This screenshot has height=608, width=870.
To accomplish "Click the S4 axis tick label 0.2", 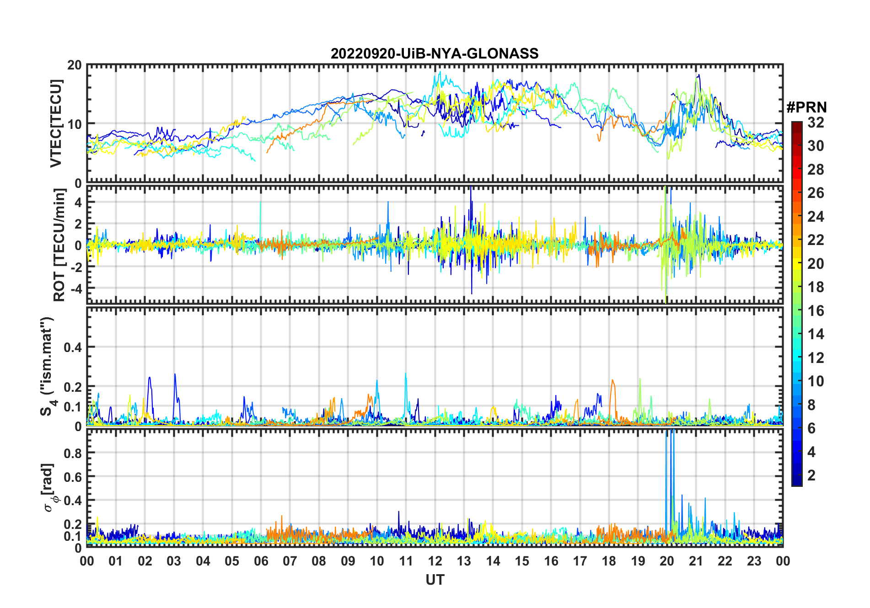I will coord(73,387).
